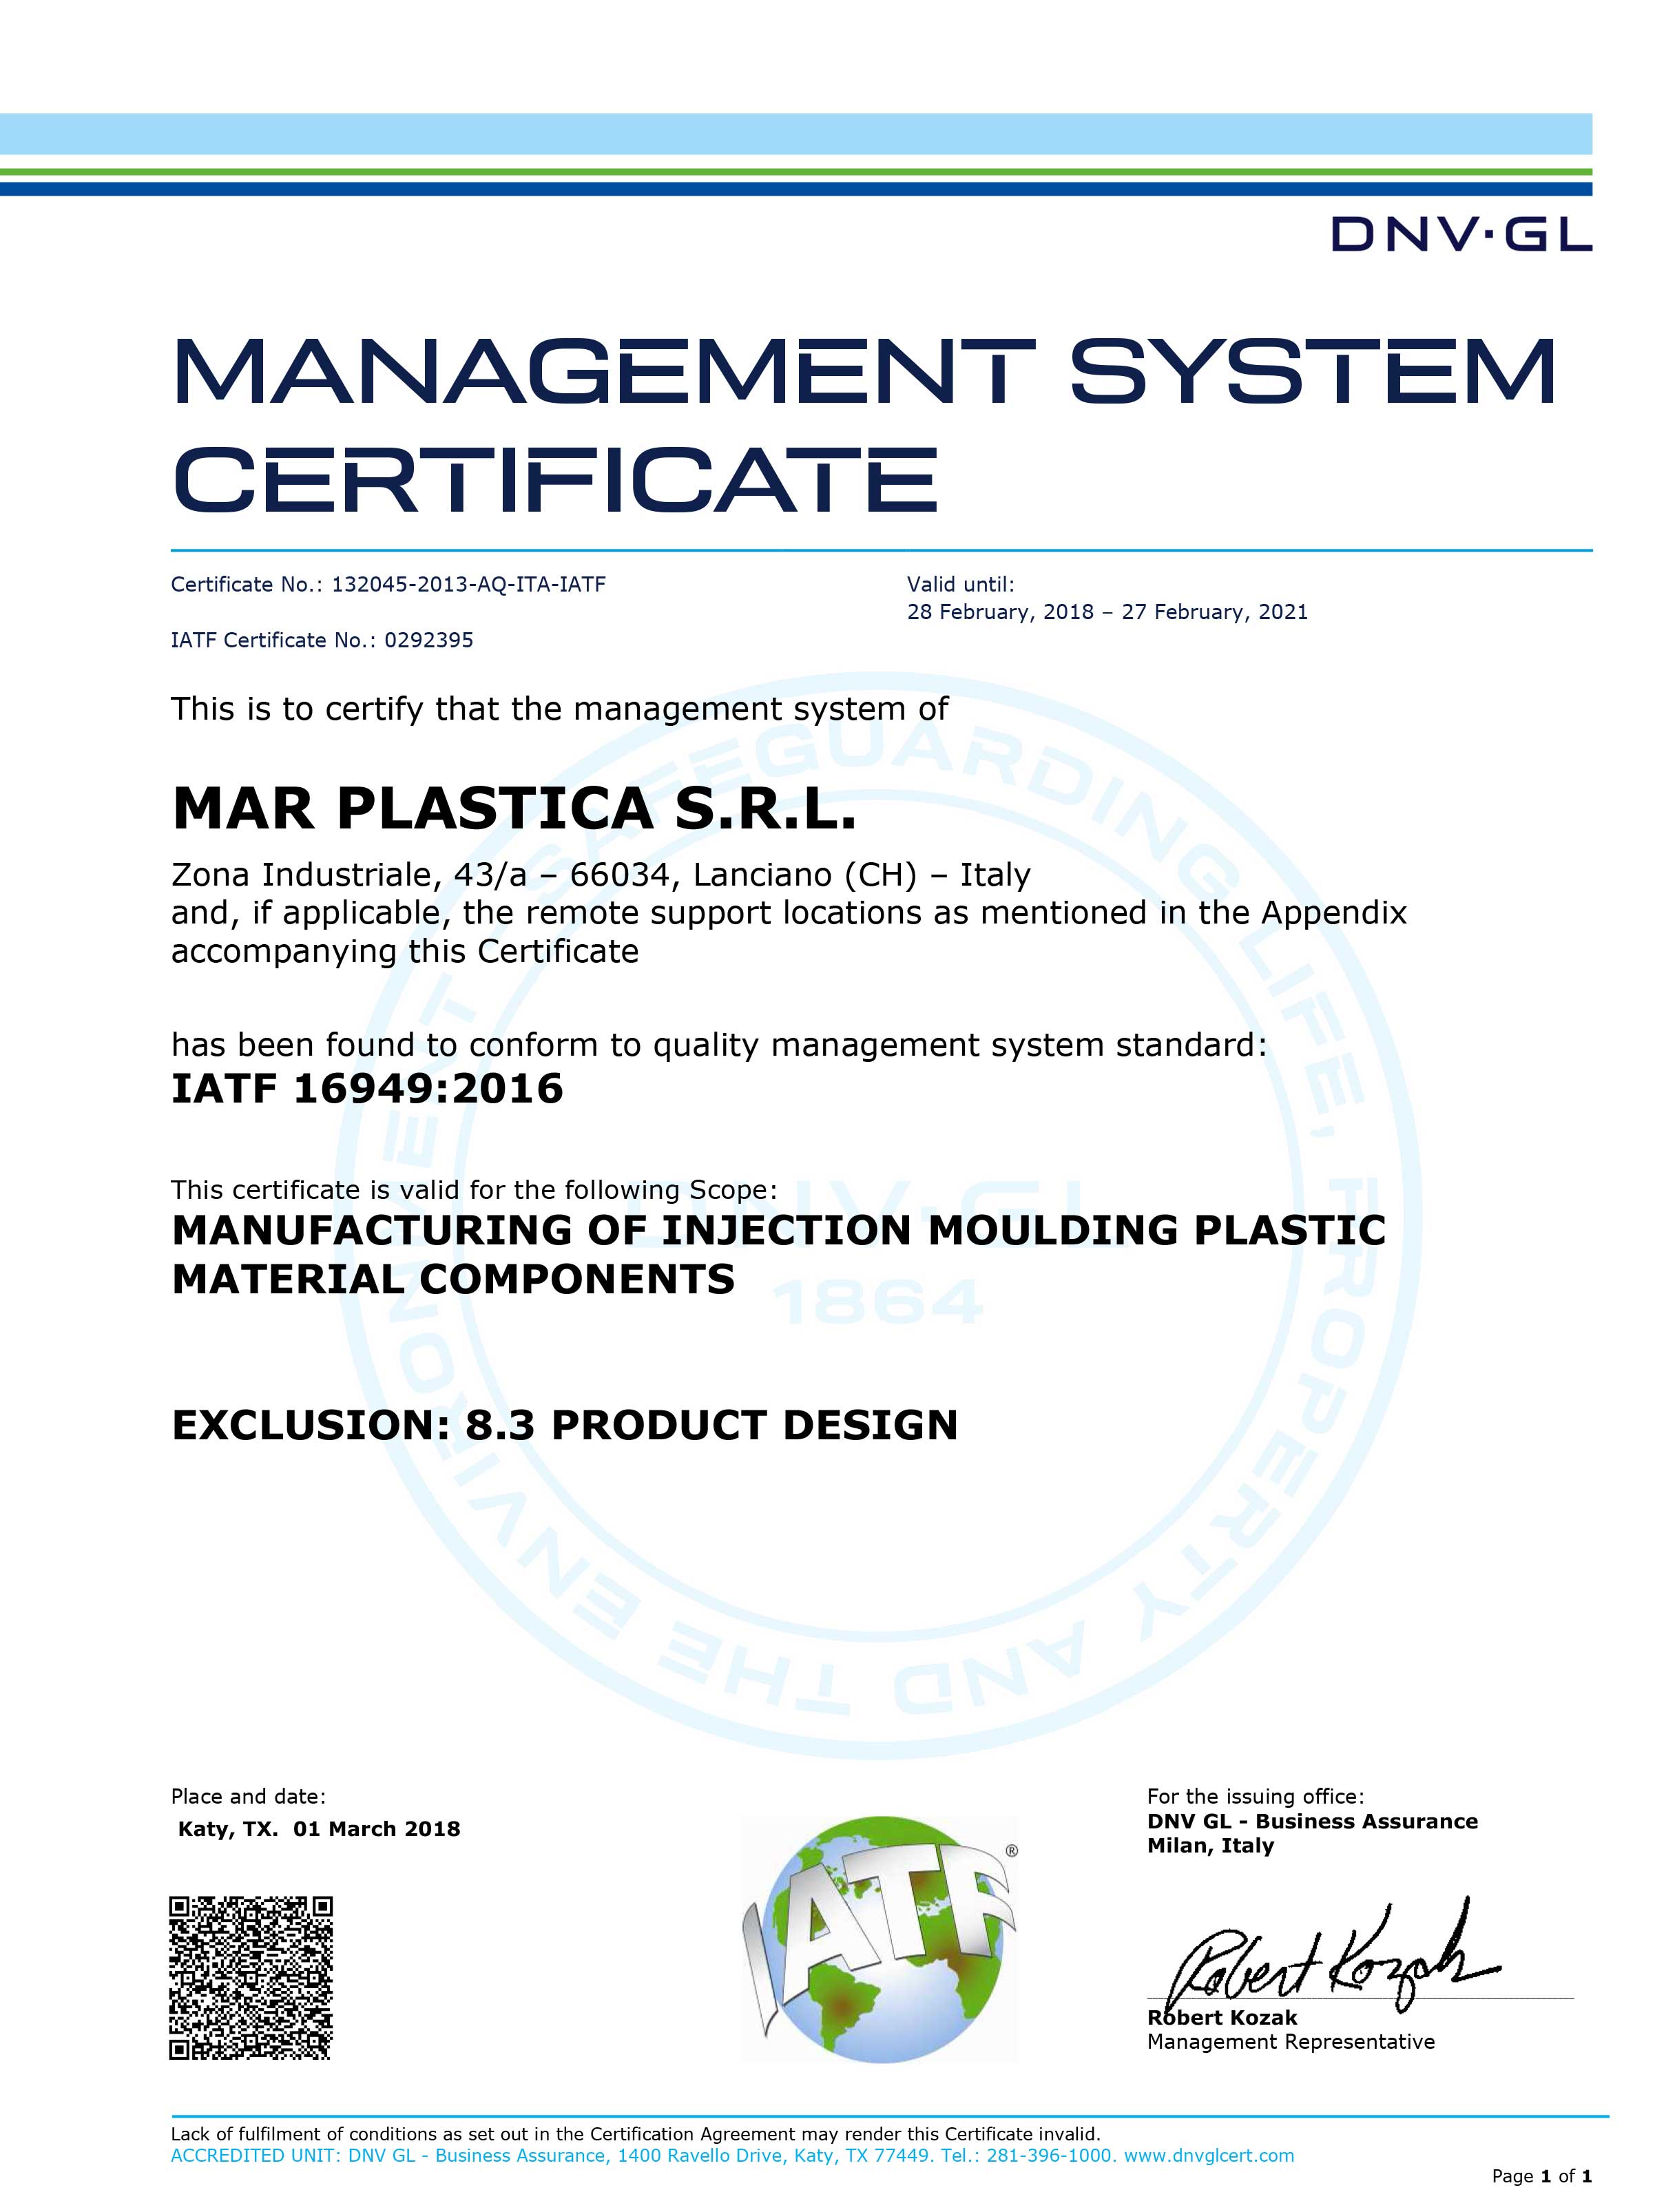Select EXCLUSION: 8.3 PRODUCT DESIGN

tap(565, 1426)
